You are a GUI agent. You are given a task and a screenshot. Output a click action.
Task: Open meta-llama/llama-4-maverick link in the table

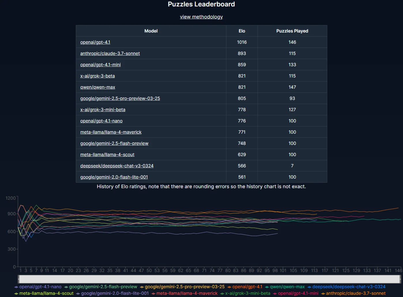[111, 132]
